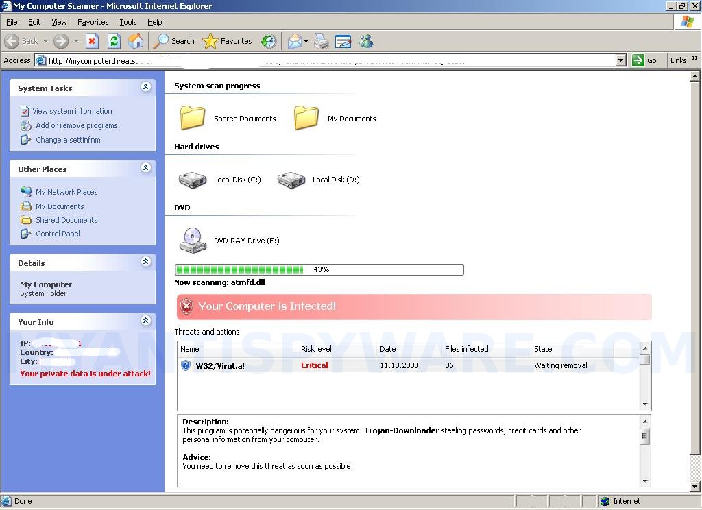Click the Critical risk level cell
Screen dimensions: 702x510
(x=314, y=365)
